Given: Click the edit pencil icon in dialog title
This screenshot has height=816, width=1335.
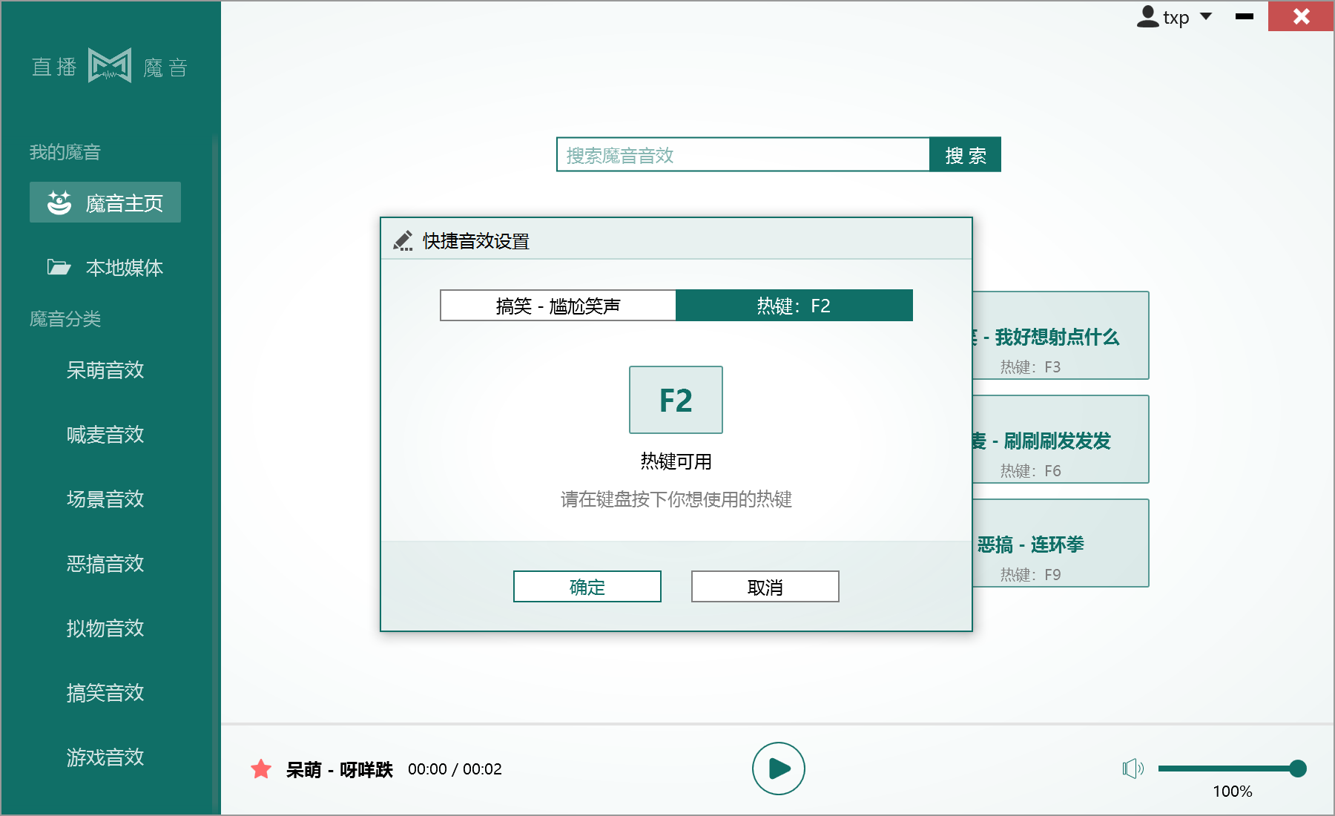Looking at the screenshot, I should coord(403,241).
